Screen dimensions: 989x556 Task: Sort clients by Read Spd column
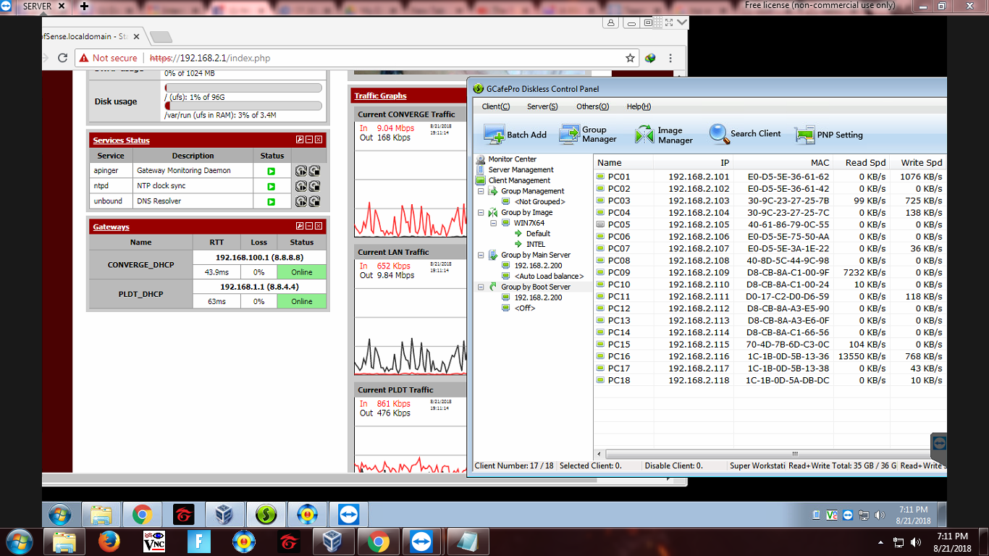(862, 163)
